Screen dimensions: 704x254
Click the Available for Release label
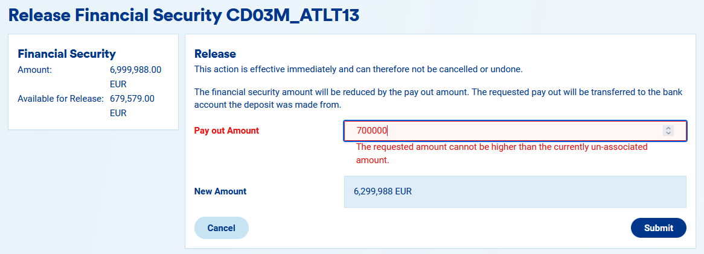(x=60, y=98)
